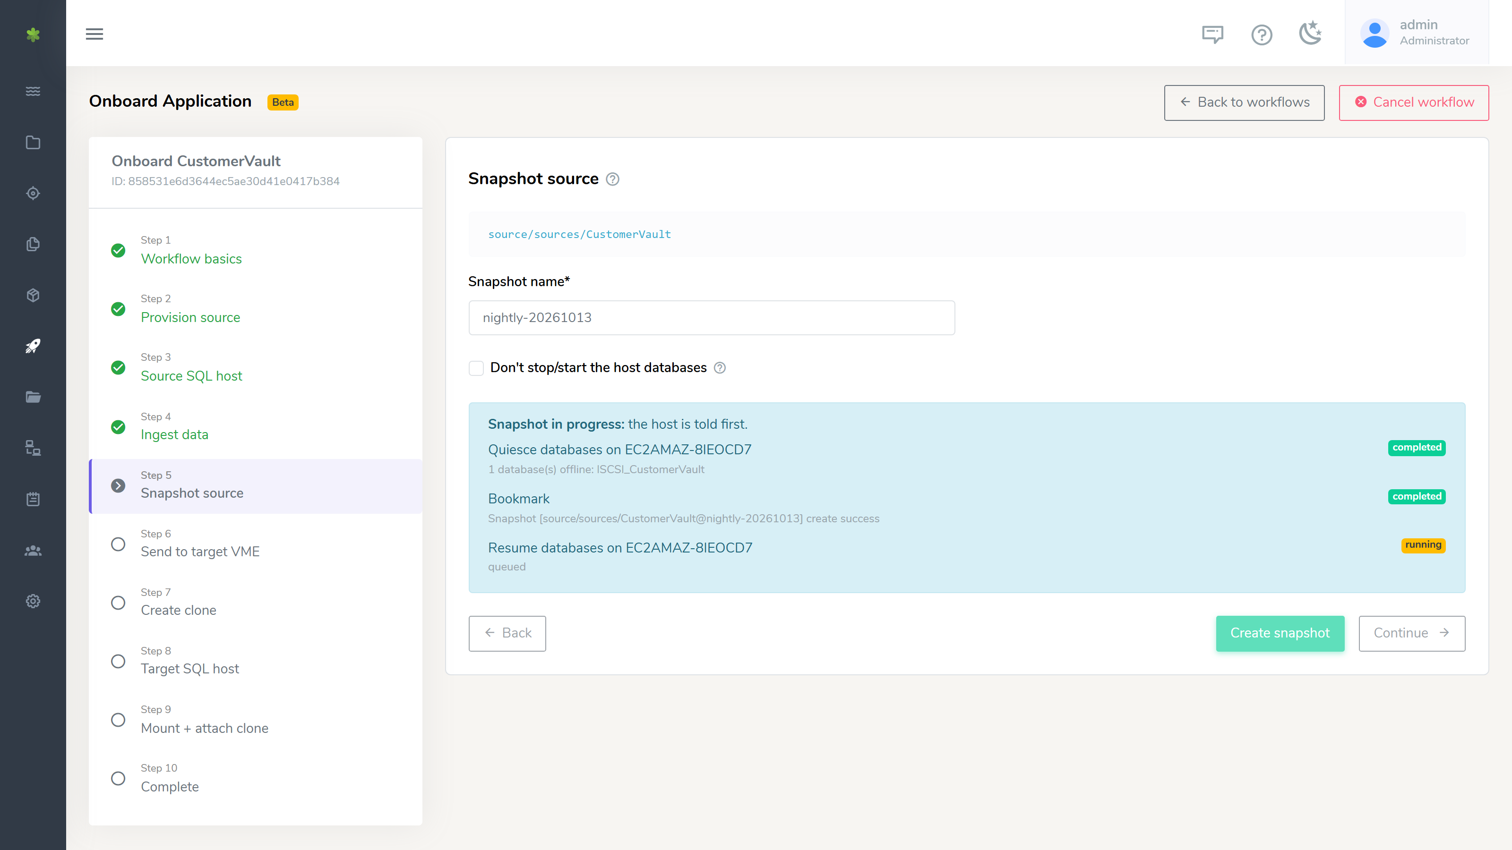Click Quiesce databases on EC2AMAZ-8IEOCD7 text
Viewport: 1512px width, 850px height.
tap(619, 450)
